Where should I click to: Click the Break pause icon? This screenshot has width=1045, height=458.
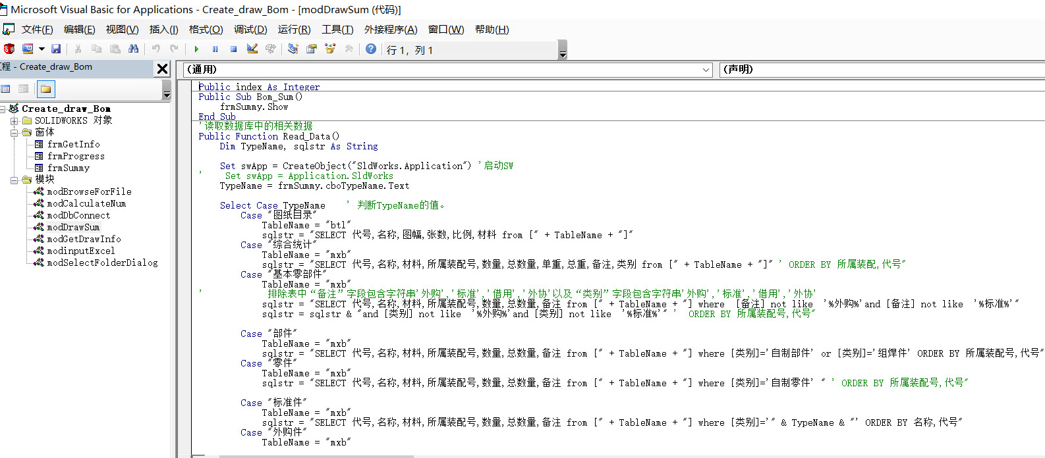tap(215, 49)
